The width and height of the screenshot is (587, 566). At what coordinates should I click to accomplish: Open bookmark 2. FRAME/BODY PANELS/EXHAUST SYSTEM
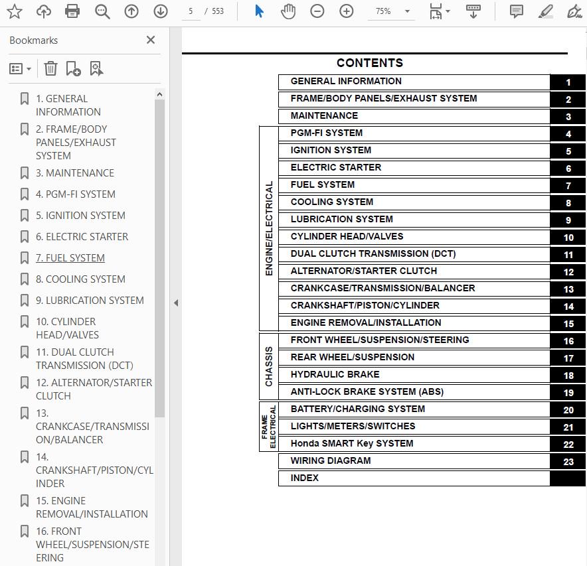tap(76, 142)
